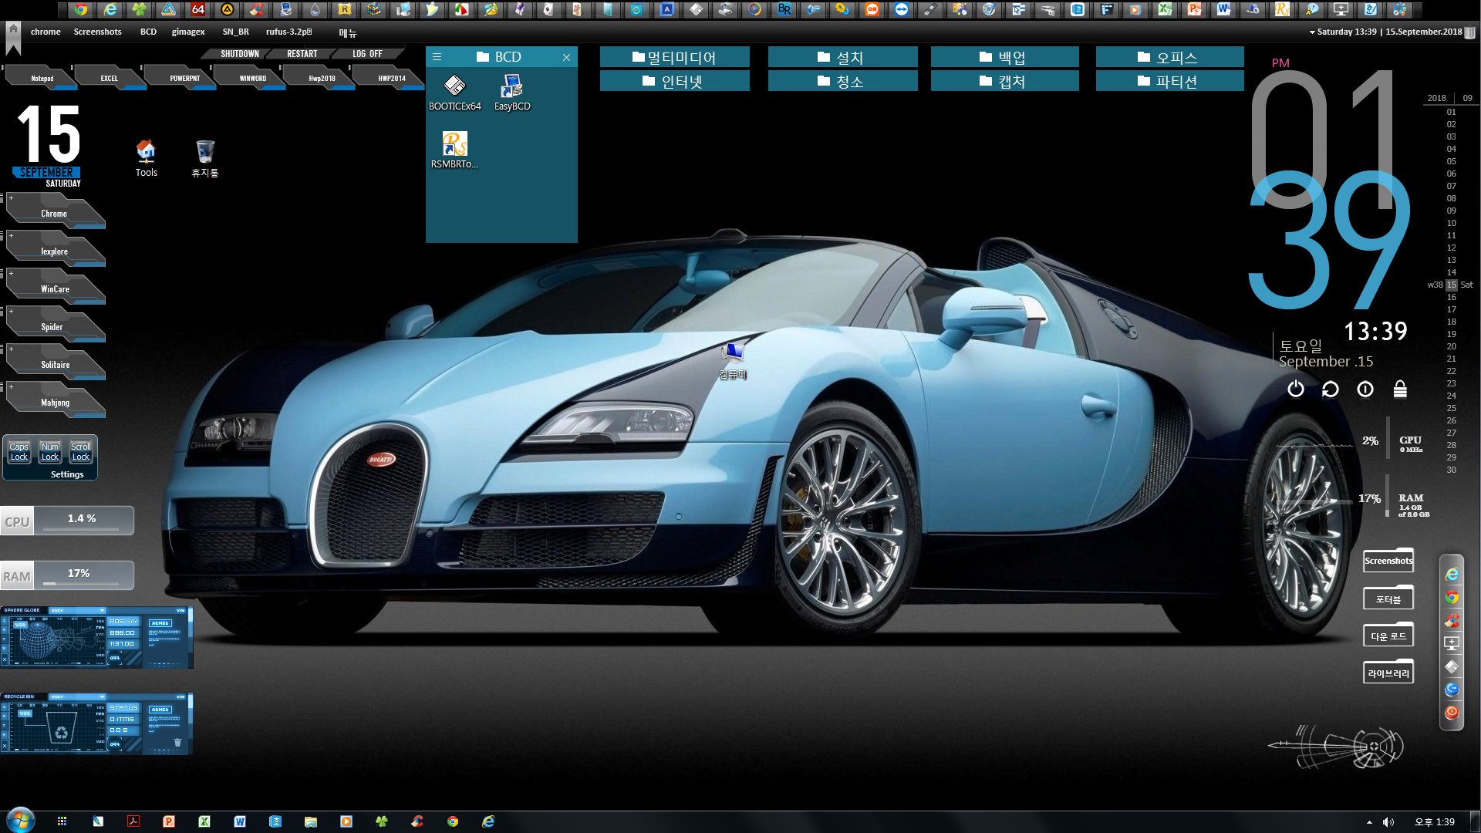The width and height of the screenshot is (1481, 833).
Task: Open the Tools desktop icon
Action: (x=146, y=158)
